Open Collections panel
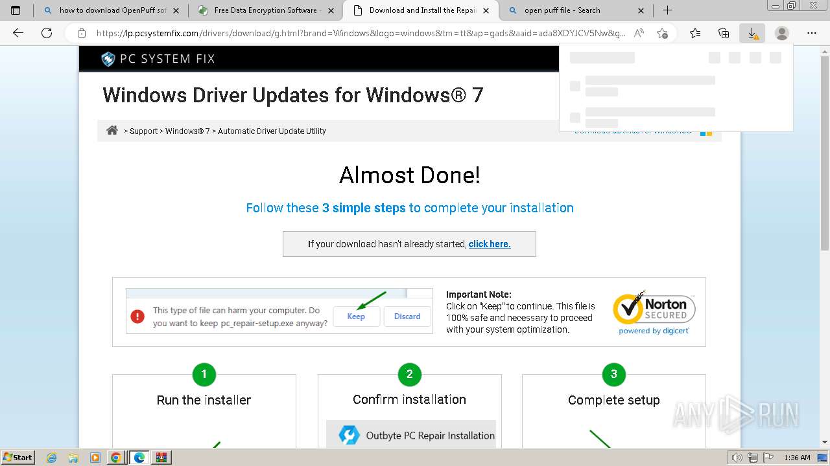 tap(724, 33)
